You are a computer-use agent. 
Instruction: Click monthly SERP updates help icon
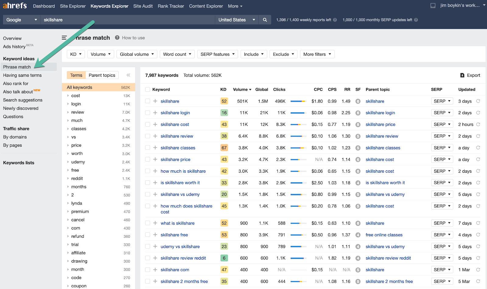pyautogui.click(x=416, y=20)
